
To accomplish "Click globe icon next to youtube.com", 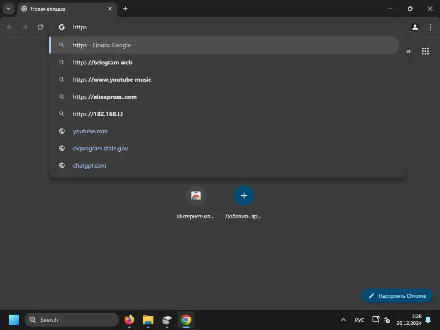I will click(62, 131).
